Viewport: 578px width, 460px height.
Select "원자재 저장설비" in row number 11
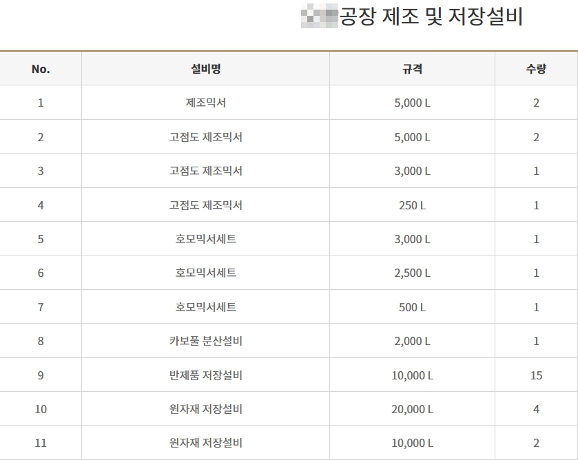click(205, 443)
